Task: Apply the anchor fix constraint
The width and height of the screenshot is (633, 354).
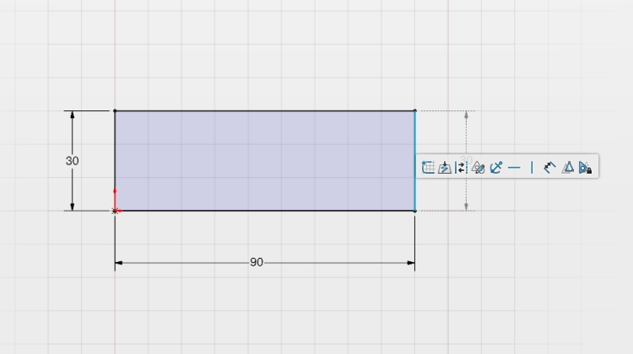Action: pyautogui.click(x=495, y=167)
